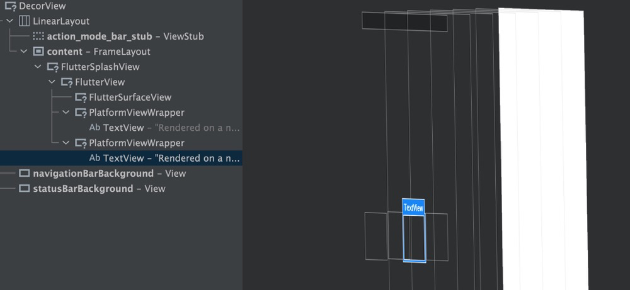Select the FlutterSplashView row label

pos(100,67)
